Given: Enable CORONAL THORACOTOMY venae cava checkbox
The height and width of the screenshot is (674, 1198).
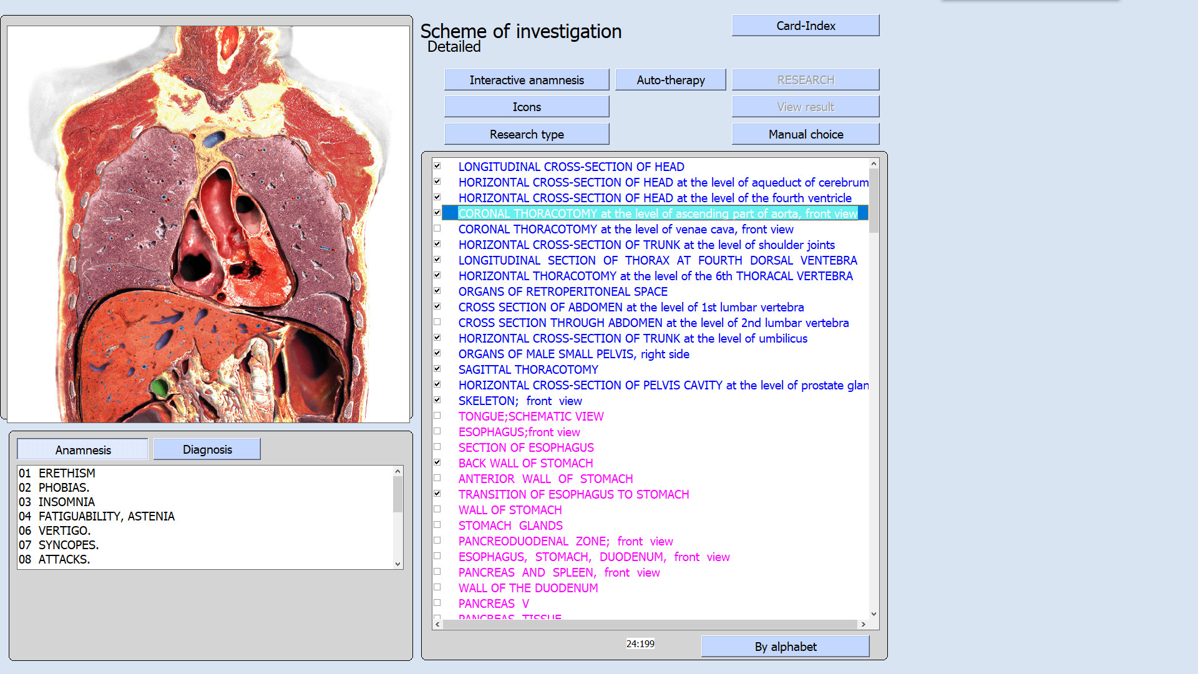Looking at the screenshot, I should click(437, 228).
